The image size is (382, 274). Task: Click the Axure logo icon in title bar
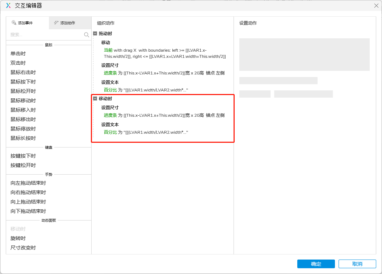8,5
